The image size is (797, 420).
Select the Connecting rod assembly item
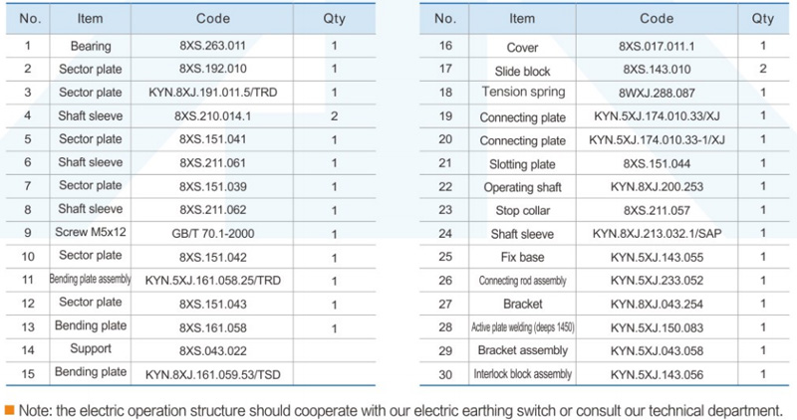pos(522,281)
